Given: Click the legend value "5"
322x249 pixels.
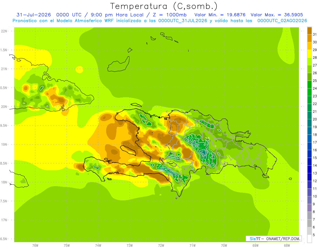Looking at the screenshot, I should tap(314, 235).
